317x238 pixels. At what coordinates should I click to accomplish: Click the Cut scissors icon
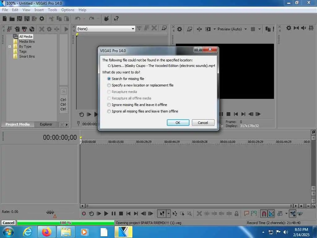tap(51, 19)
